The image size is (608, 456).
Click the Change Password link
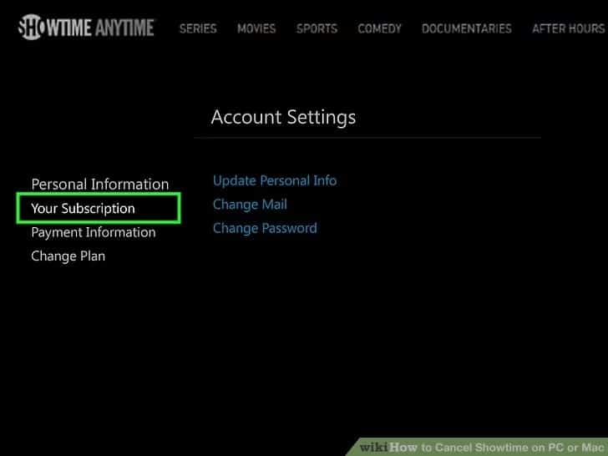(x=265, y=228)
